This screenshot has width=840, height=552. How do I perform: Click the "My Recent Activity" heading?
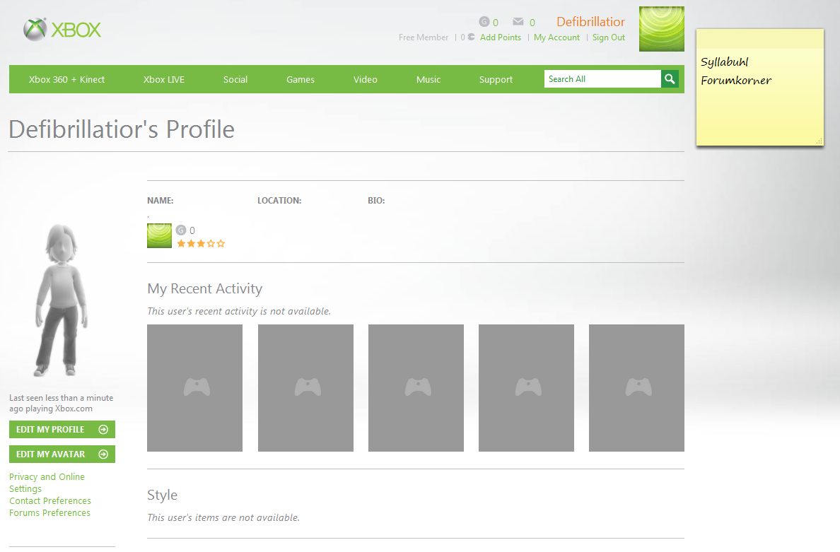(204, 288)
